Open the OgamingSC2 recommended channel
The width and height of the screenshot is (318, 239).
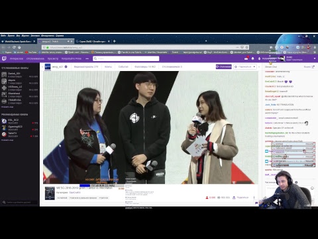pos(19,127)
